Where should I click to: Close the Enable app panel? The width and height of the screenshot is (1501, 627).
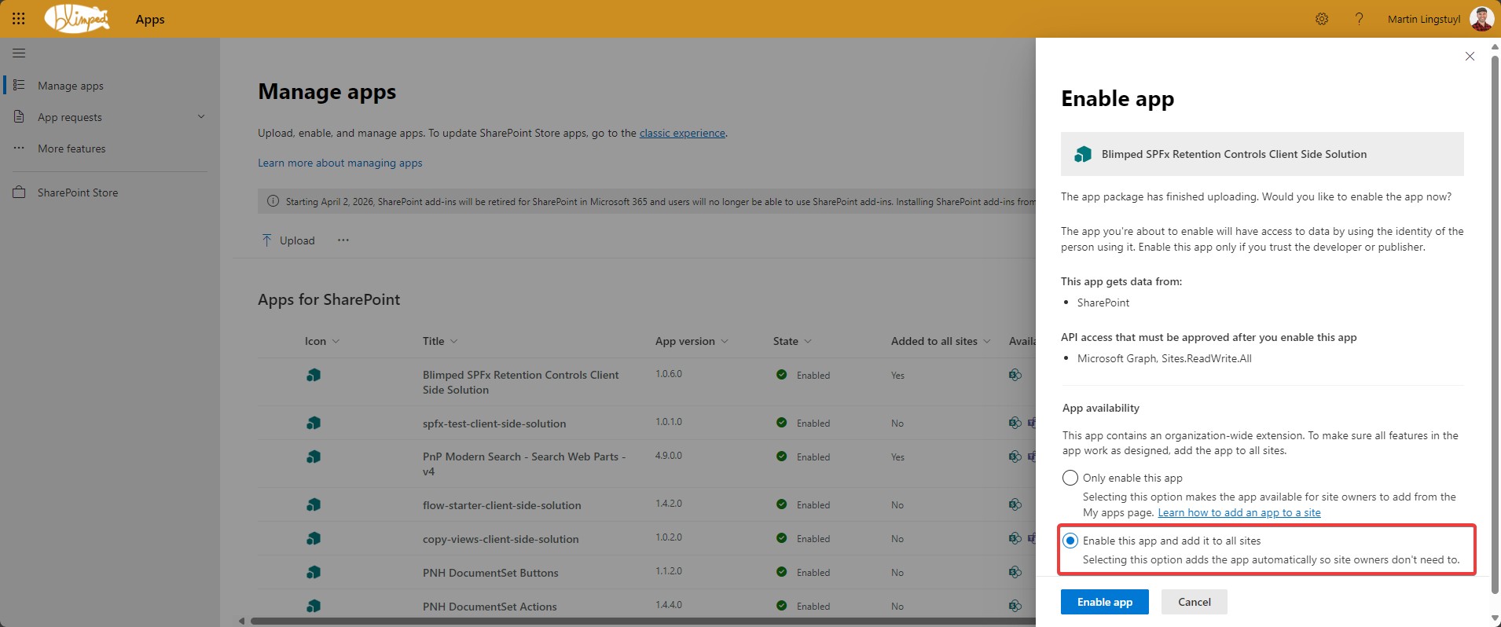coord(1470,57)
